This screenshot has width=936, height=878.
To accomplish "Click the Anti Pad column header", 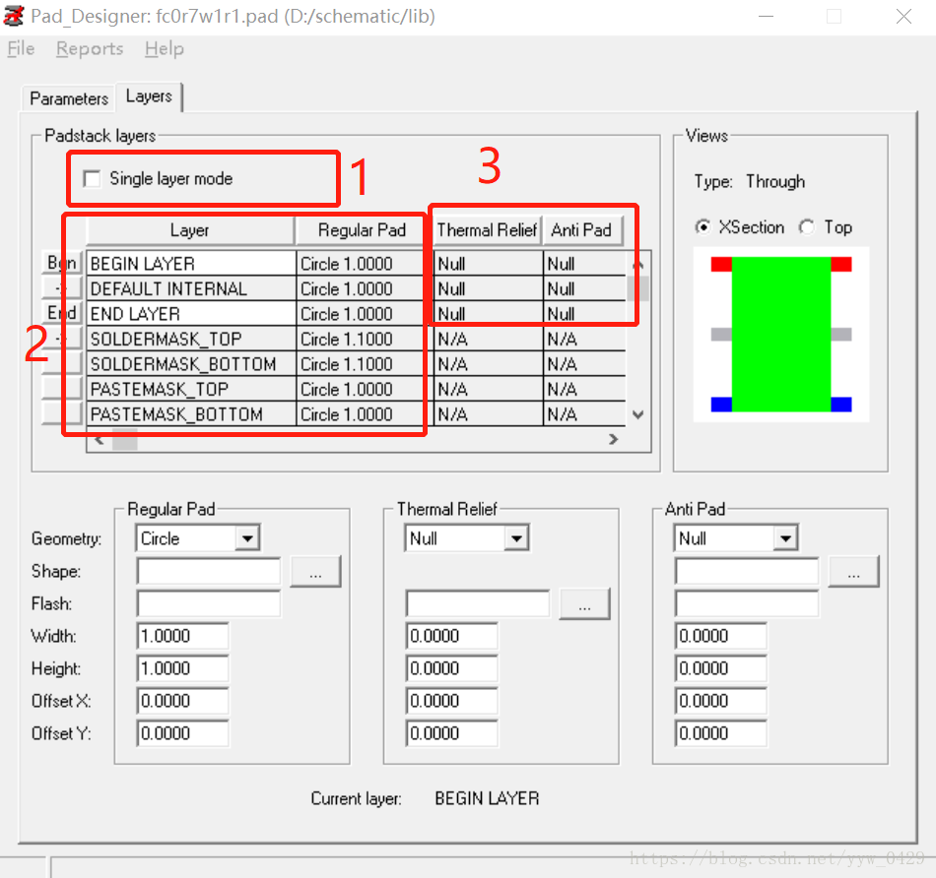I will [581, 230].
